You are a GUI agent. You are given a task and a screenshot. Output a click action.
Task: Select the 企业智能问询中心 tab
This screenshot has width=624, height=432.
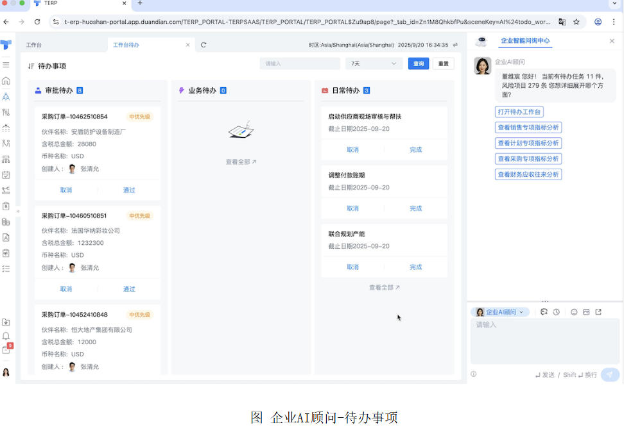(524, 41)
